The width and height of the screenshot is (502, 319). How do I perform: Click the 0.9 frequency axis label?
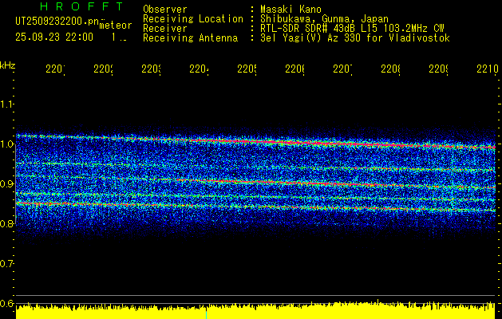[7, 183]
